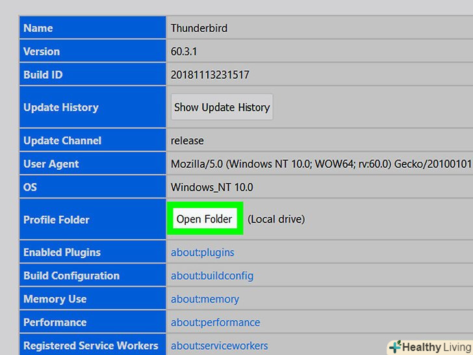The image size is (473, 355).
Task: Select the Thunderbird name value
Action: (199, 28)
